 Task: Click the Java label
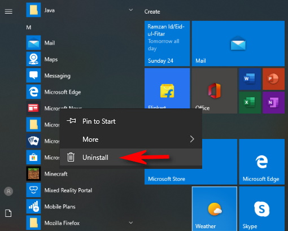[x=50, y=10]
